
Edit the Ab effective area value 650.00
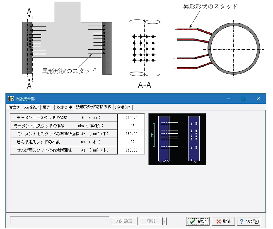pyautogui.click(x=131, y=134)
